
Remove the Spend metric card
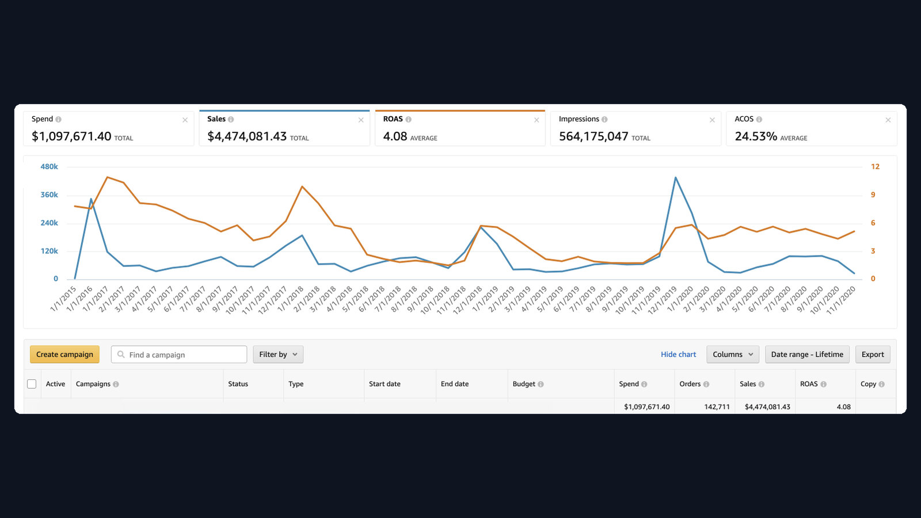tap(185, 120)
